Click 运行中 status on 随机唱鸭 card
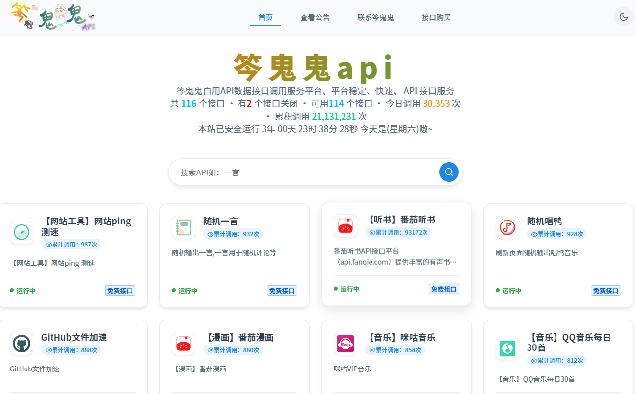Screen dimensions: 636x394 point(508,291)
